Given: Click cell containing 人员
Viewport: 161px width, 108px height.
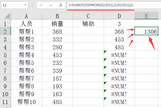Looking at the screenshot, I should (x=26, y=23).
